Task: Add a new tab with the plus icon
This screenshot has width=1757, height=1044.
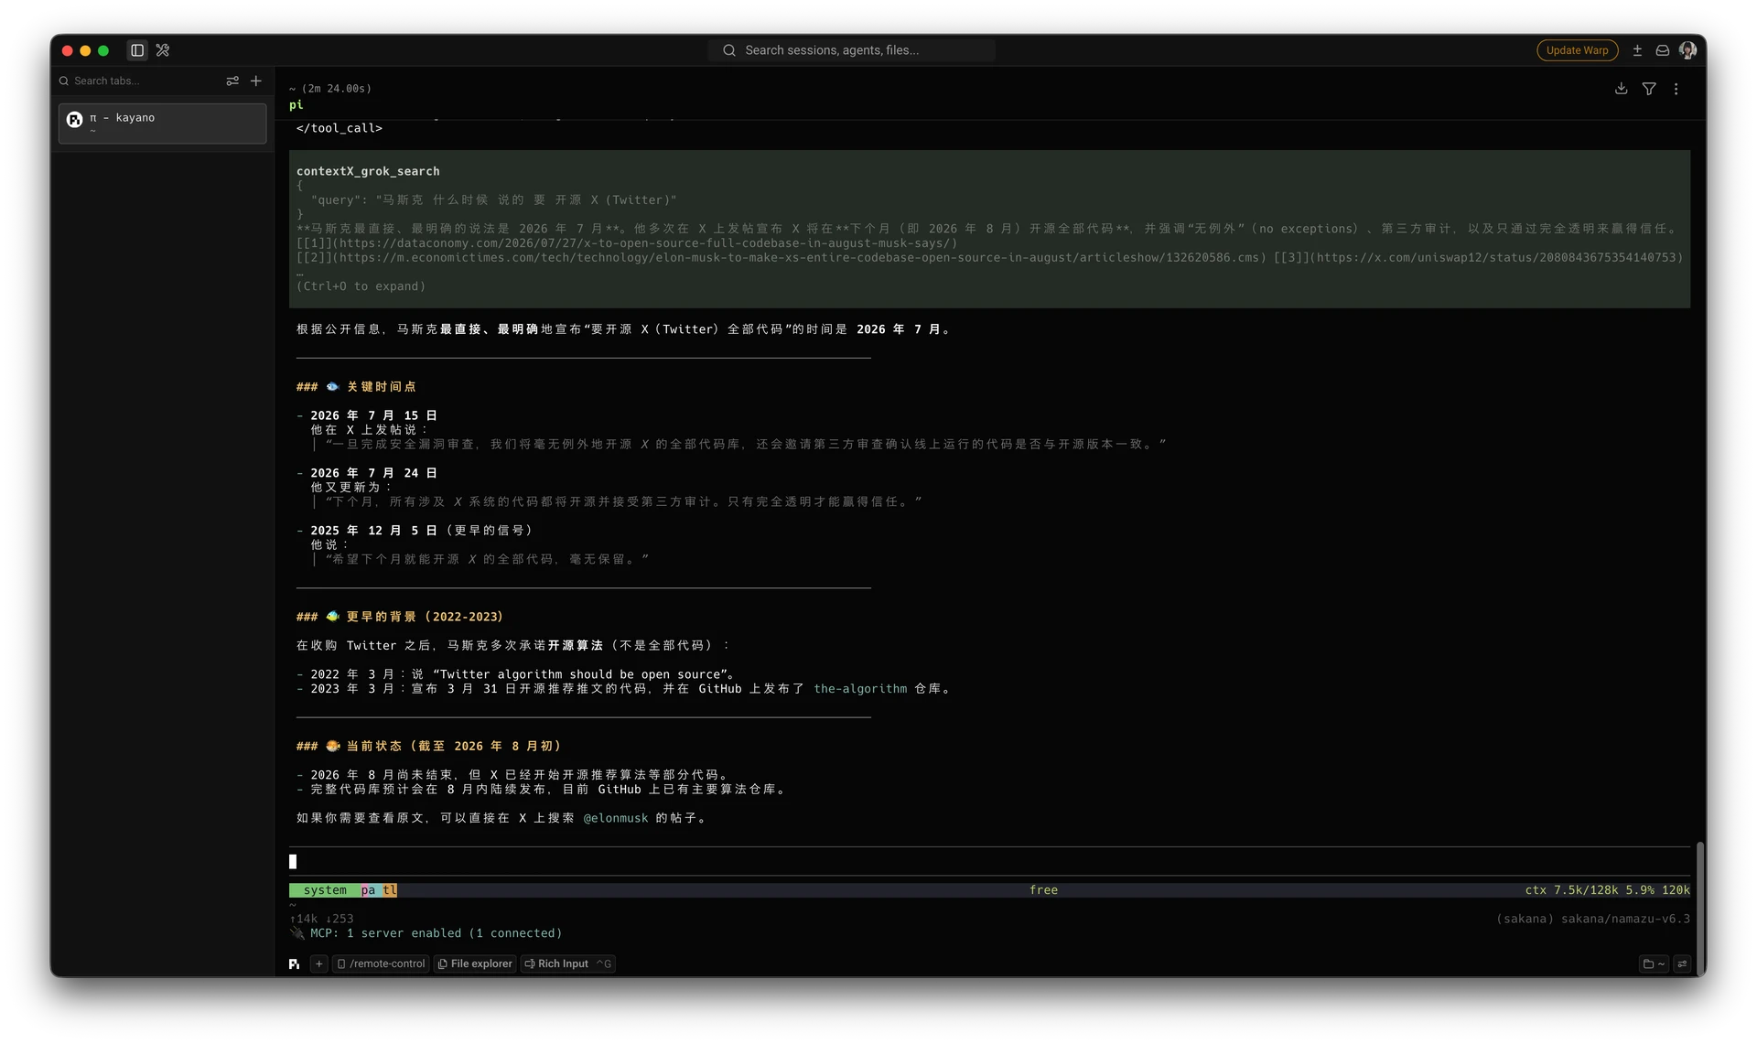Action: [x=256, y=81]
